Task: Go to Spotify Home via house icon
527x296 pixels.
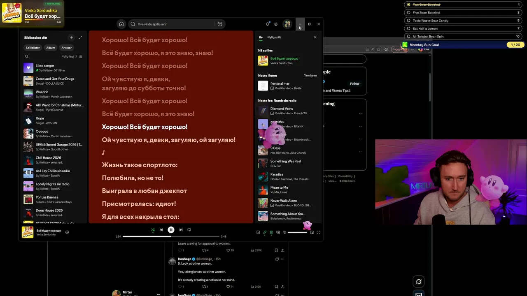Action: coord(121,24)
